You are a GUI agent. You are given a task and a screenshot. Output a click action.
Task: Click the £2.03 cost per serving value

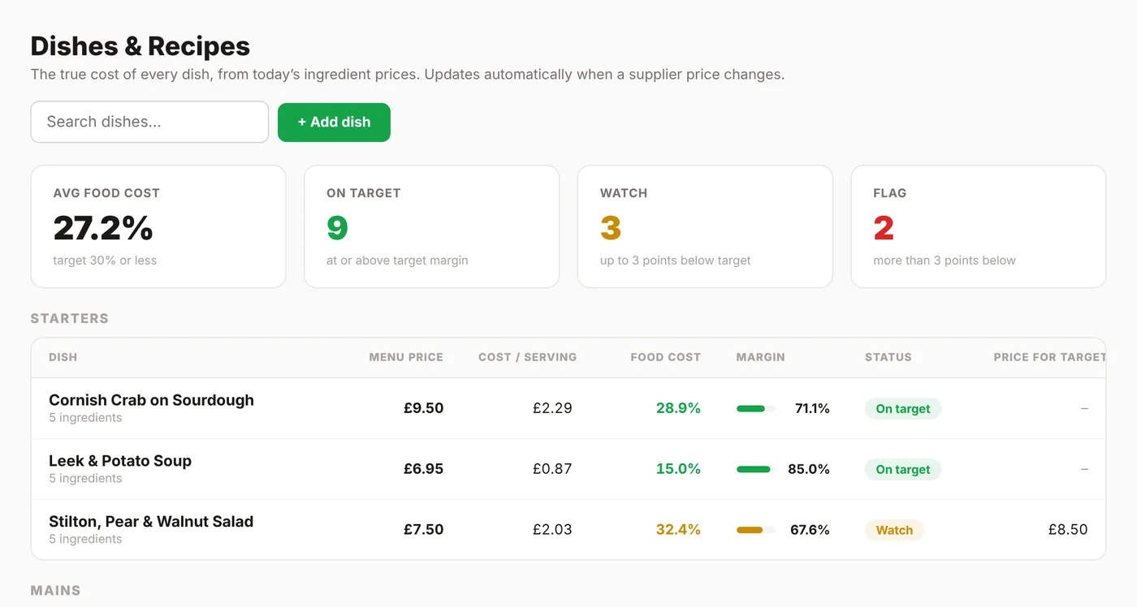tap(552, 530)
